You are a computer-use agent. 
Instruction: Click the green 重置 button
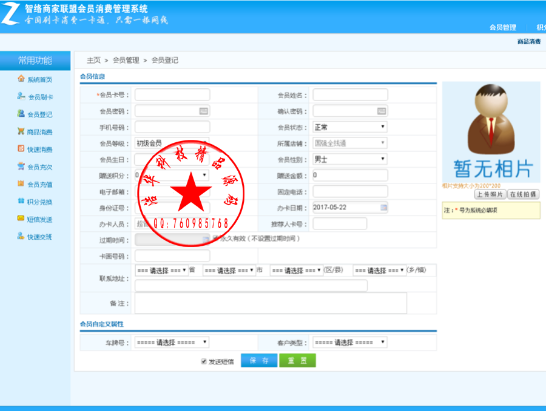click(x=297, y=360)
